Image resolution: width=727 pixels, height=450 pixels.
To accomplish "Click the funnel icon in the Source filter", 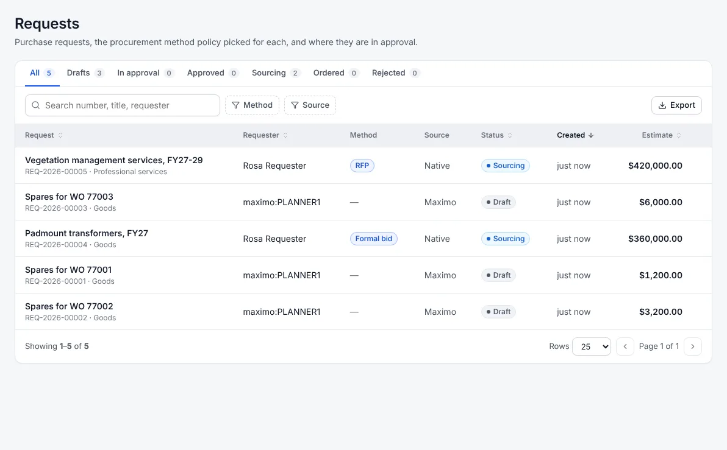I will 295,105.
